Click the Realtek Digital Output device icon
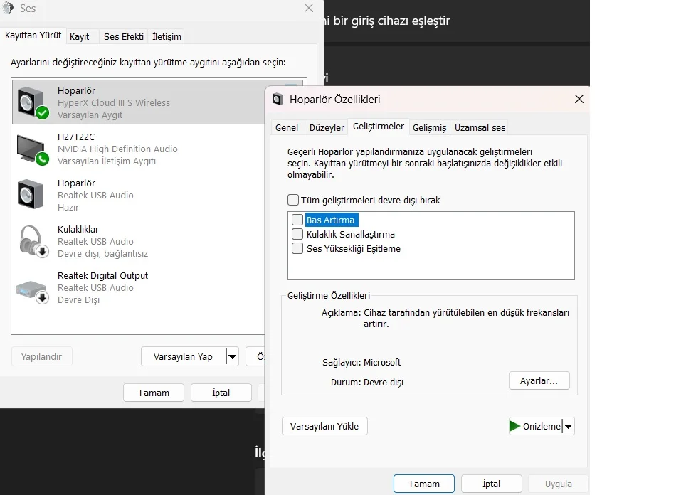This screenshot has width=681, height=495. pos(32,291)
